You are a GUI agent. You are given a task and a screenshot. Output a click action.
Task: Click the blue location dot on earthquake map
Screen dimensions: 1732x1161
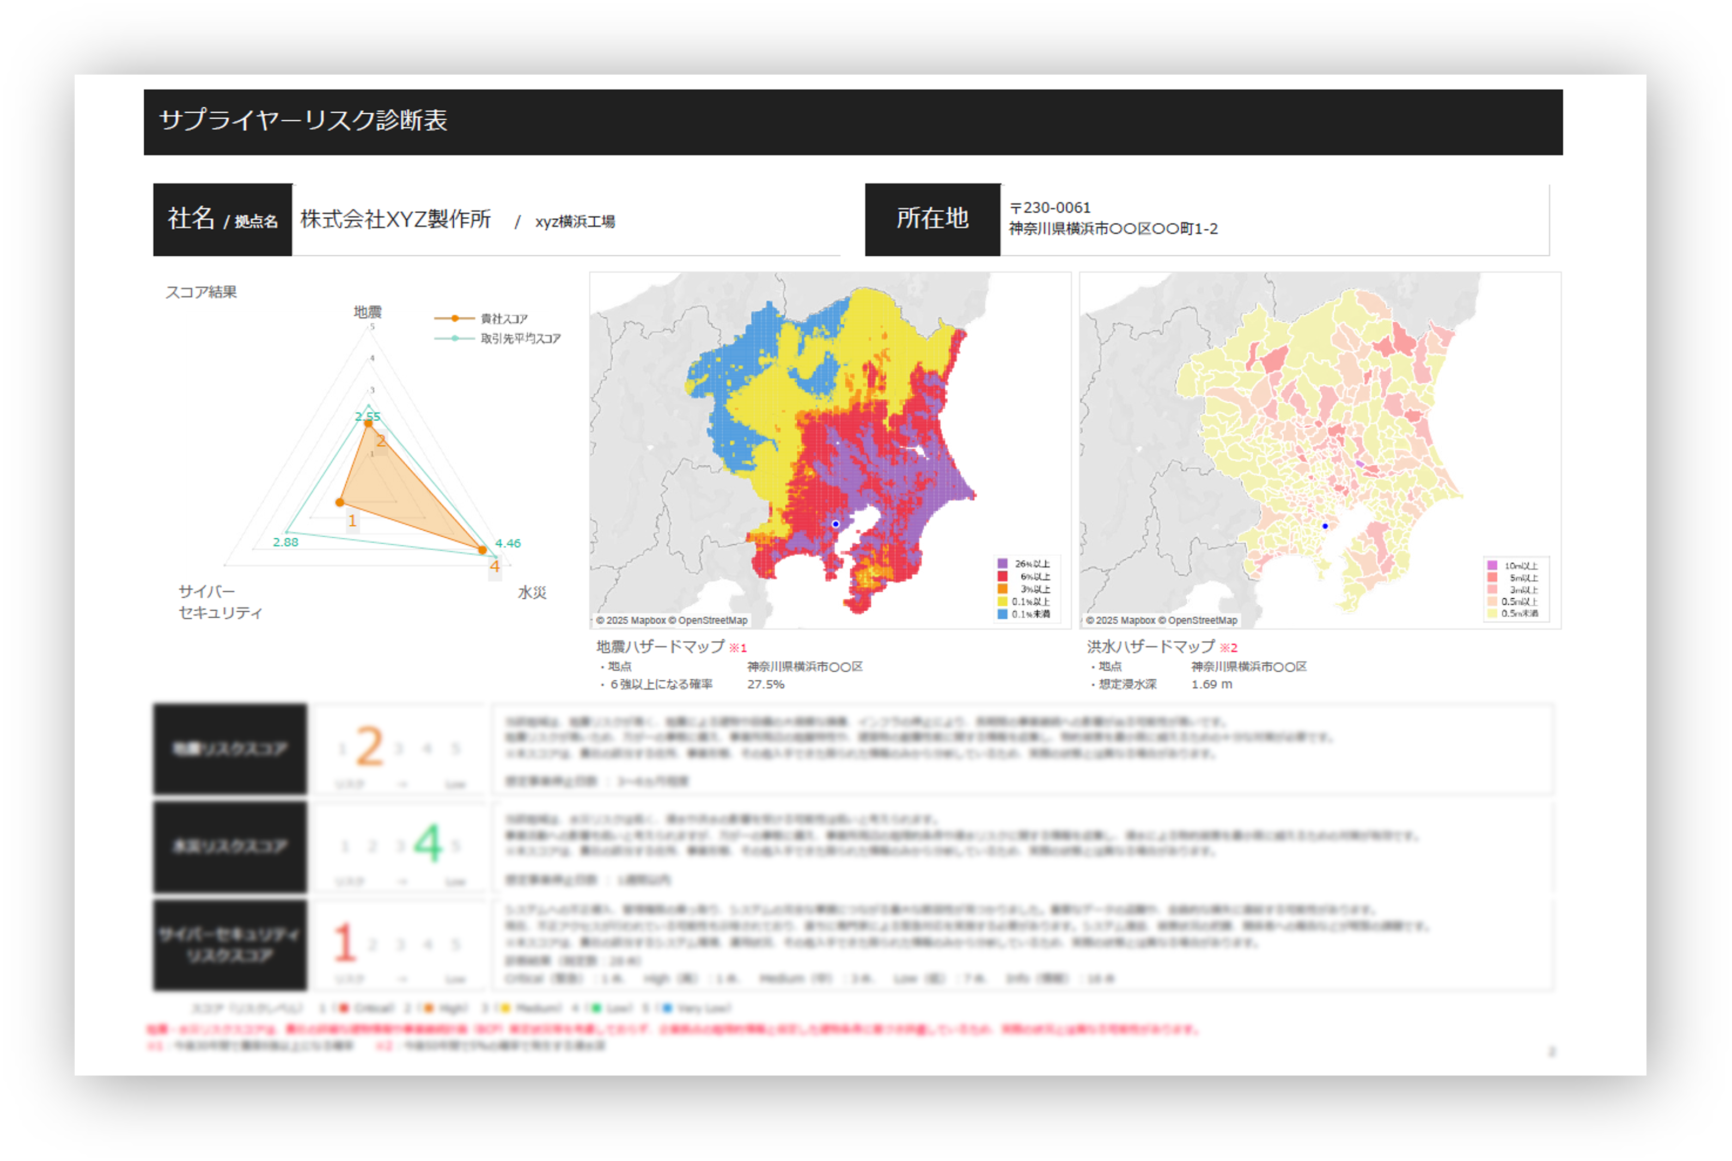(835, 524)
